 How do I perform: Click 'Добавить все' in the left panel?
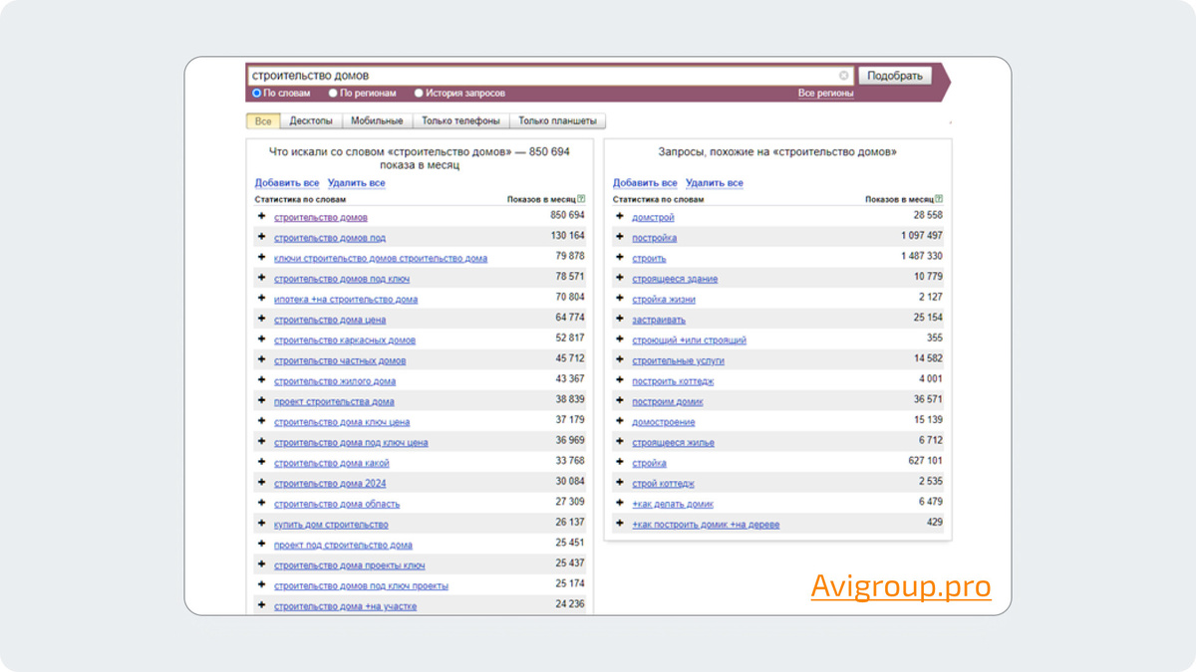[287, 183]
